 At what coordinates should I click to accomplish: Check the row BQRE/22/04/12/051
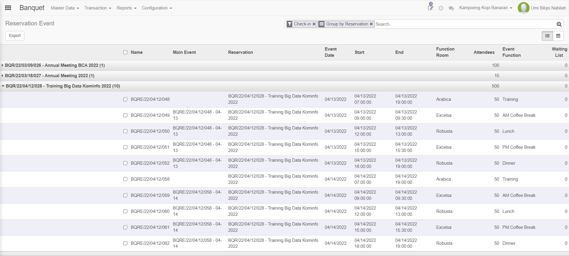pyautogui.click(x=125, y=147)
